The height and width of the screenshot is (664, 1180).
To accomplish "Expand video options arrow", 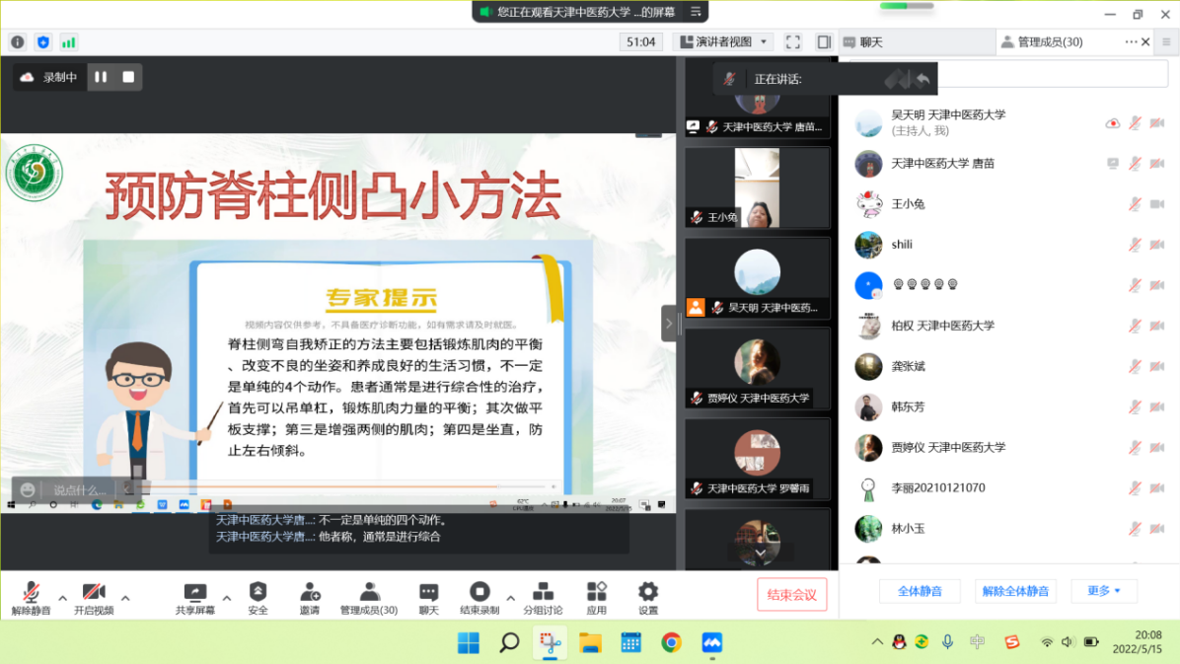I will [x=125, y=599].
